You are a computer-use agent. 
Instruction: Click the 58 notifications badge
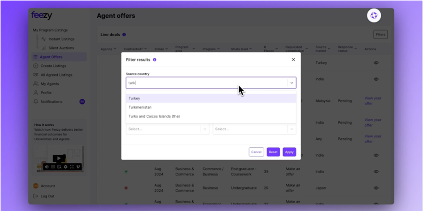[x=82, y=102]
